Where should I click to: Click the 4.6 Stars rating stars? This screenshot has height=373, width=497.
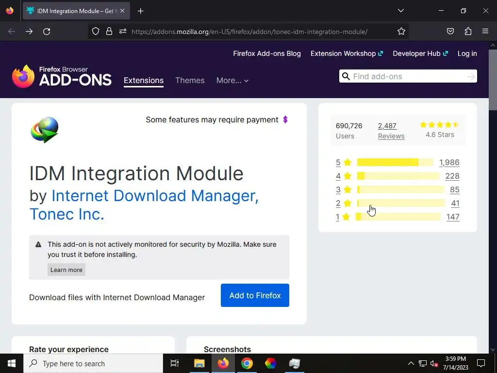coord(440,125)
